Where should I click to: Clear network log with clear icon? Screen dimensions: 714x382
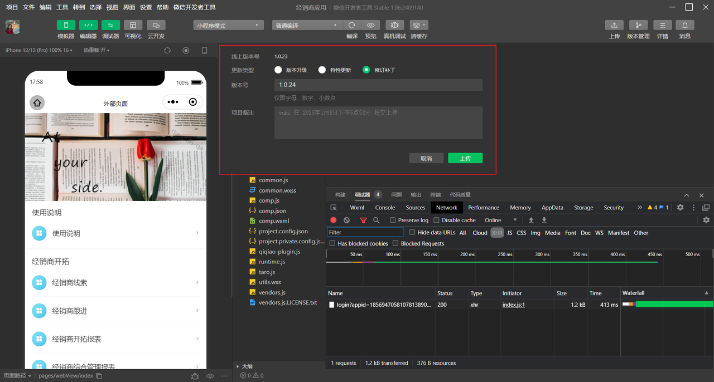tap(346, 221)
